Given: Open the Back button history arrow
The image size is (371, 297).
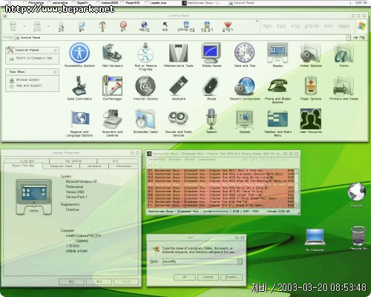Looking at the screenshot, I should point(24,26).
